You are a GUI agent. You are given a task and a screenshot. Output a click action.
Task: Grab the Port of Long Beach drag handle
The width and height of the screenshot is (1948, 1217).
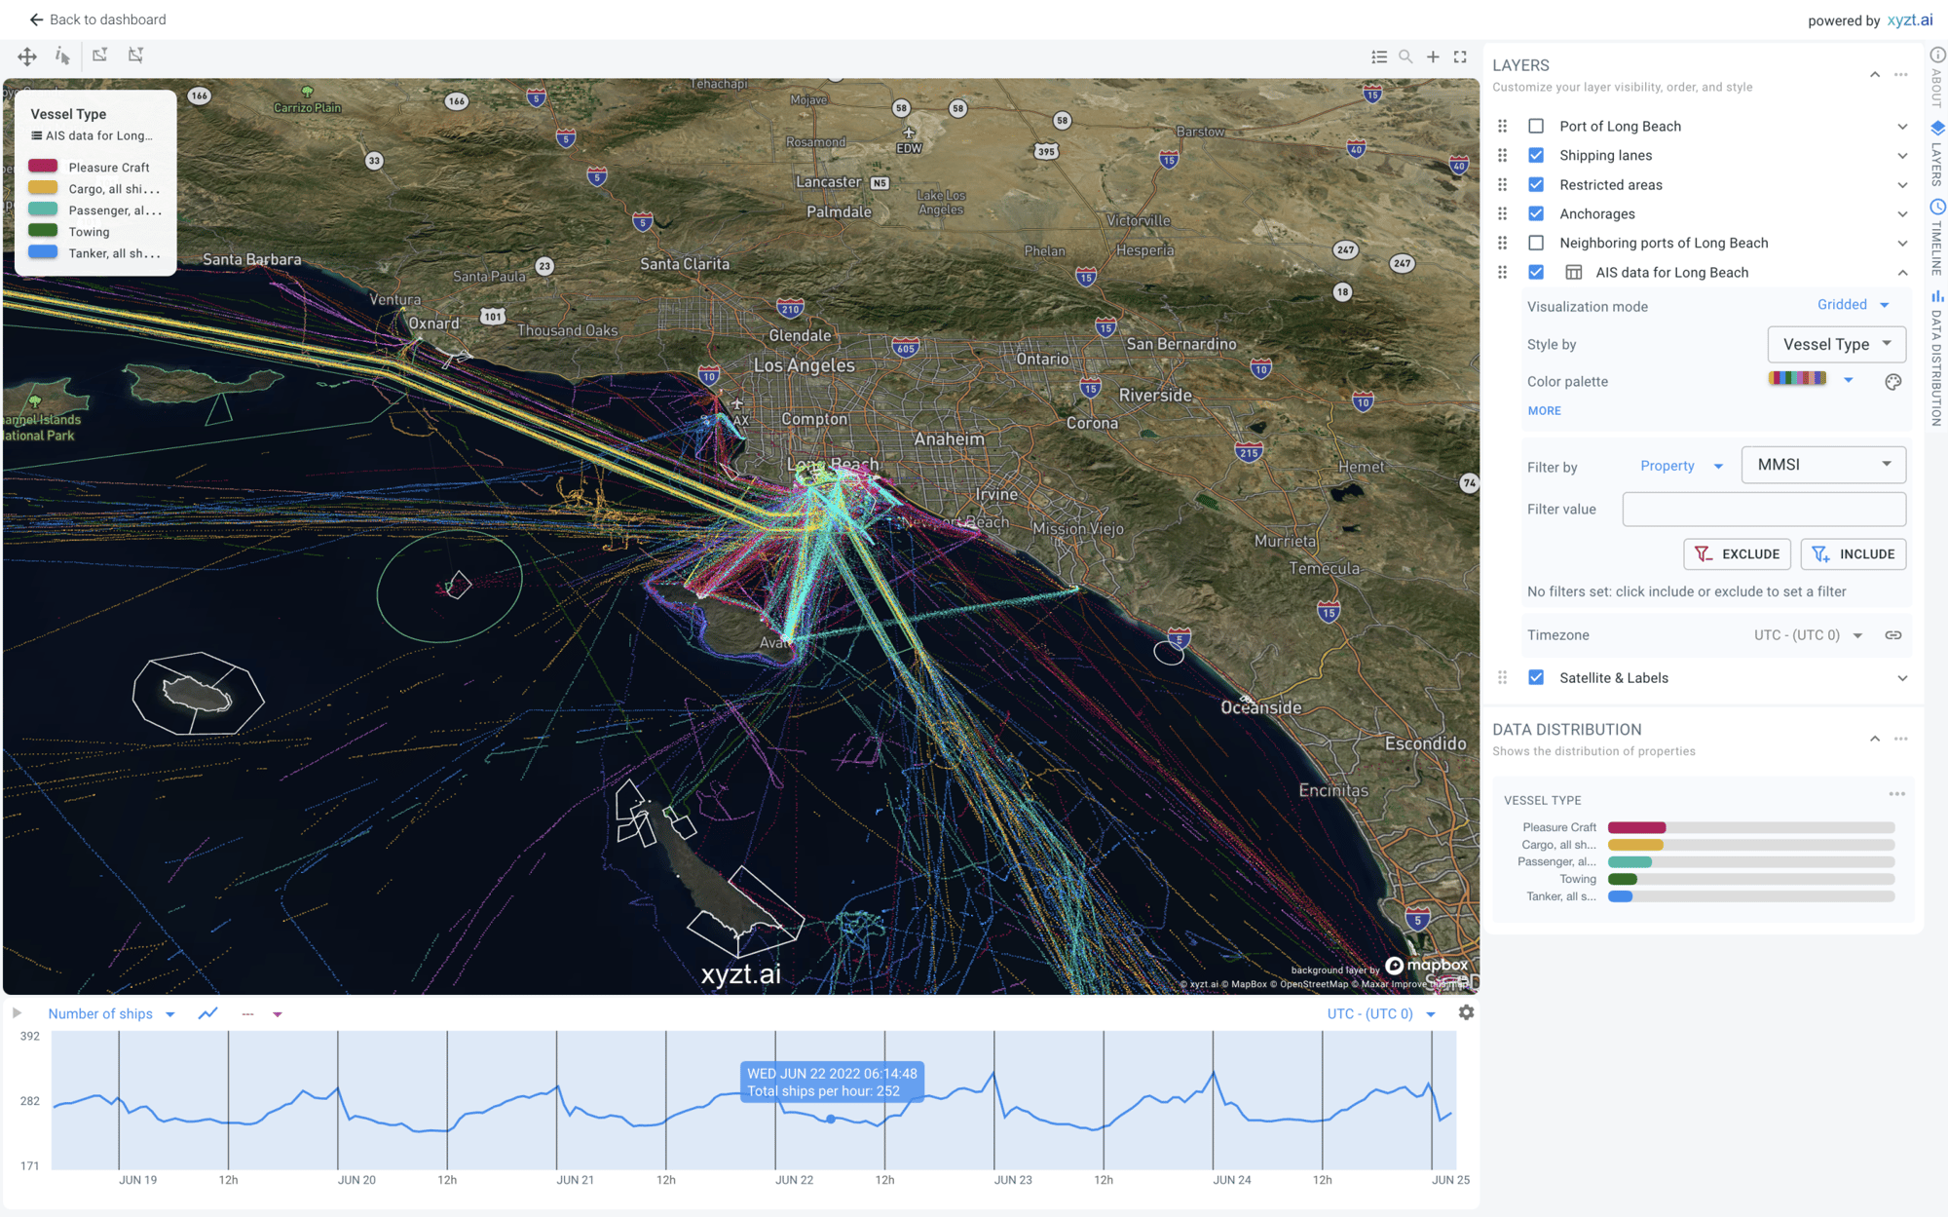click(x=1502, y=127)
